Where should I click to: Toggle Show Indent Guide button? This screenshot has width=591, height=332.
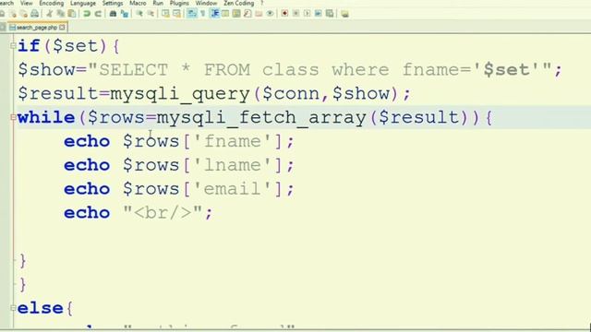tap(215, 14)
